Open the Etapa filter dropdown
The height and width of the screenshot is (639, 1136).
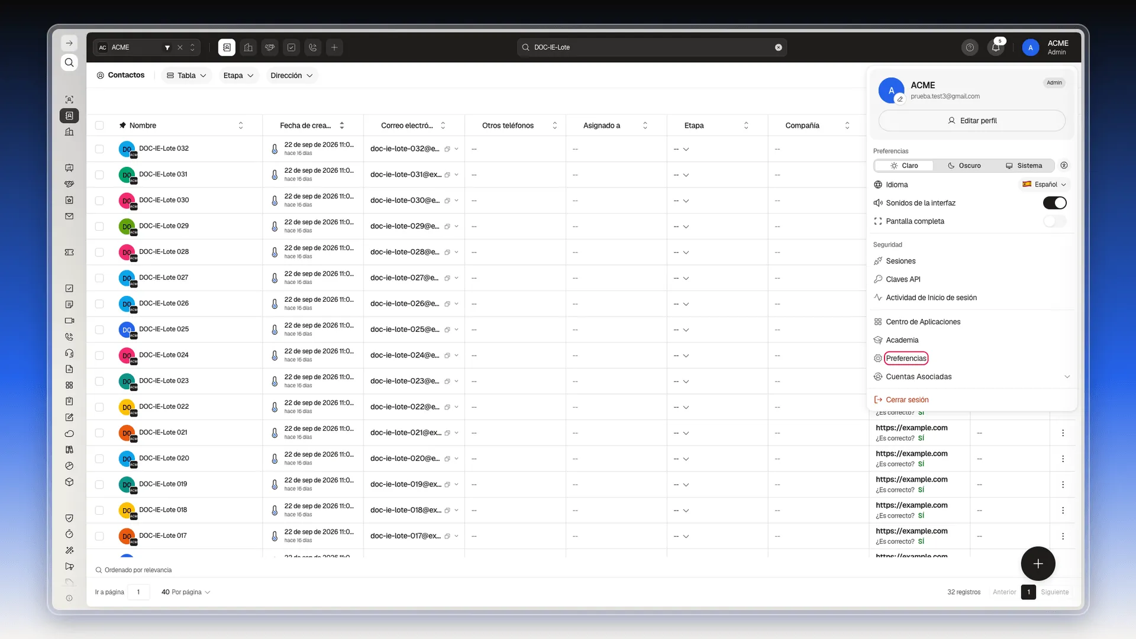(238, 76)
